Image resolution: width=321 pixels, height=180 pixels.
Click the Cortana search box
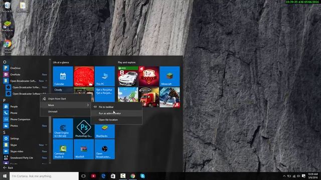click(x=44, y=176)
